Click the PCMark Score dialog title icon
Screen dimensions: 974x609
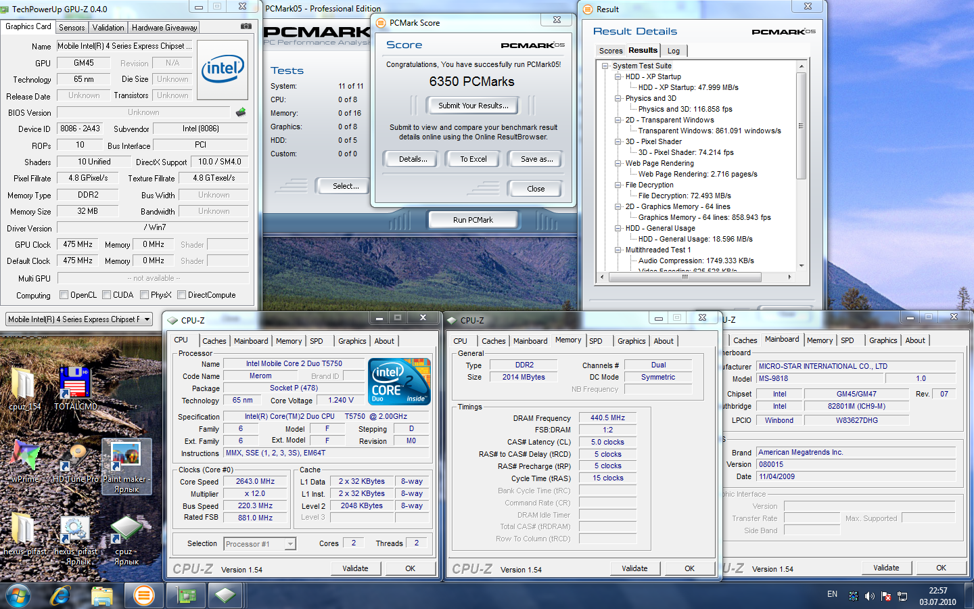coord(381,22)
